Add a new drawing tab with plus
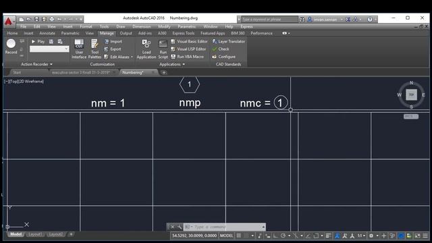 point(164,72)
